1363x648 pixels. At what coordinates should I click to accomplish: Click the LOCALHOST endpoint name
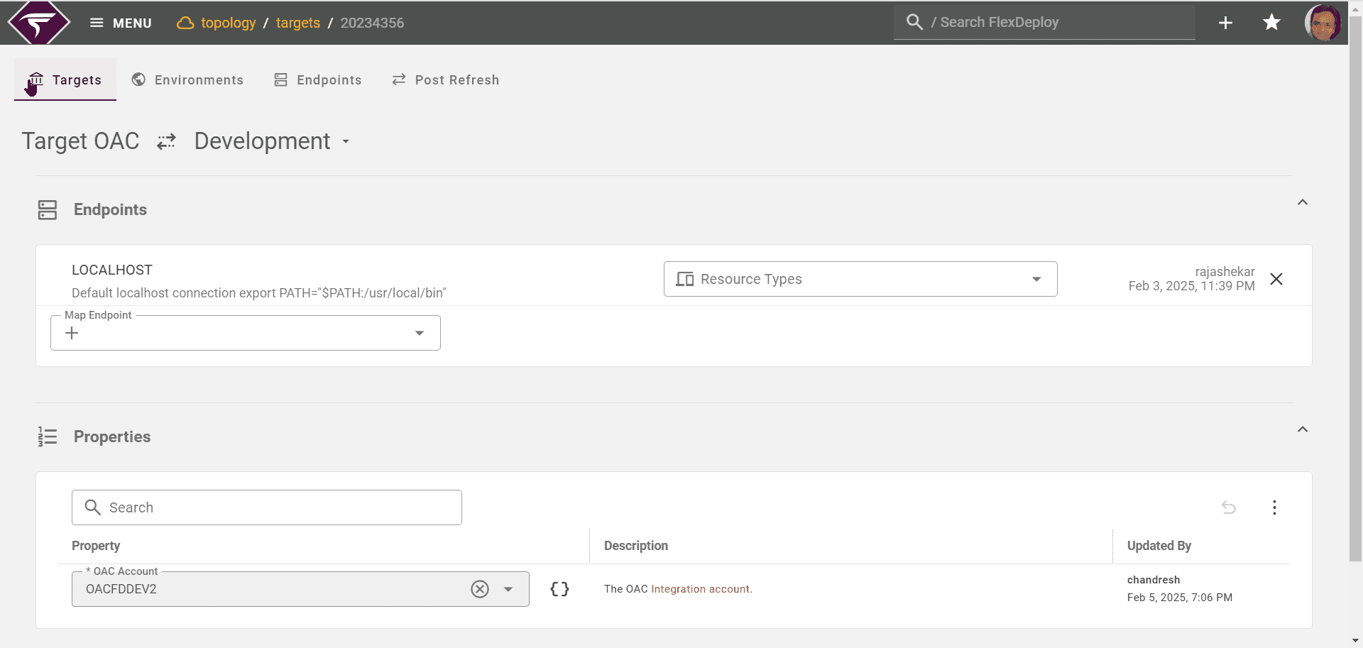[x=112, y=270]
